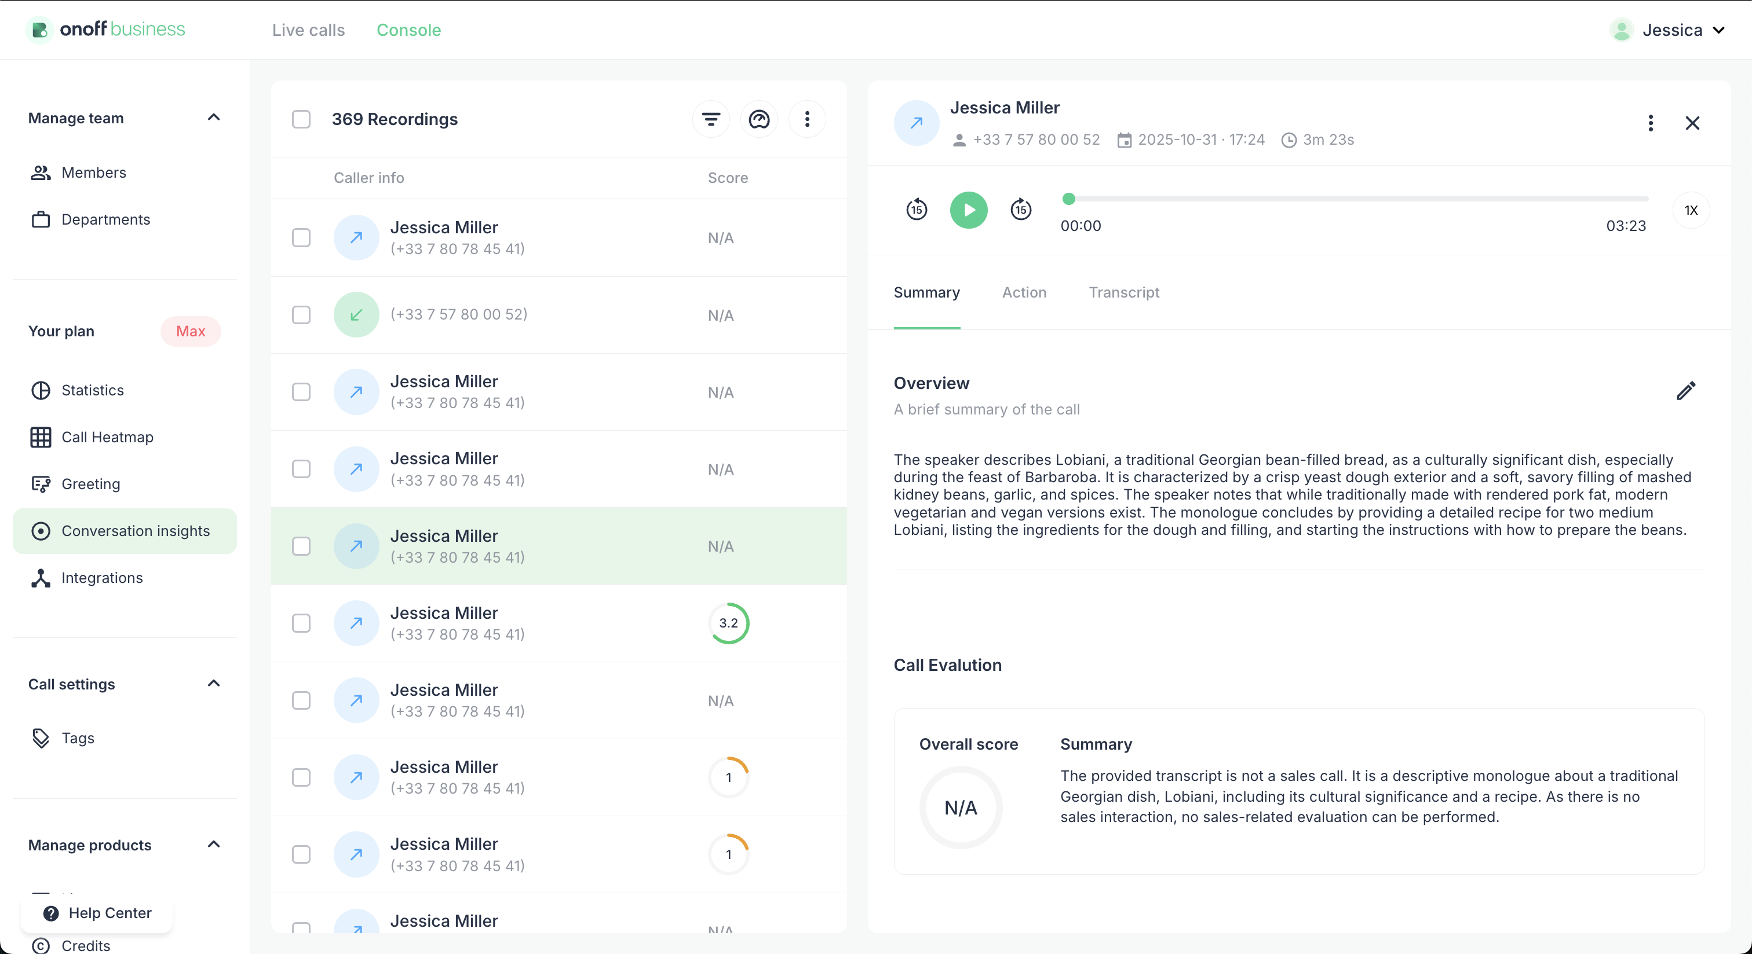Image resolution: width=1752 pixels, height=954 pixels.
Task: Click outgoing call icon on score 3.2 row
Action: pyautogui.click(x=356, y=623)
